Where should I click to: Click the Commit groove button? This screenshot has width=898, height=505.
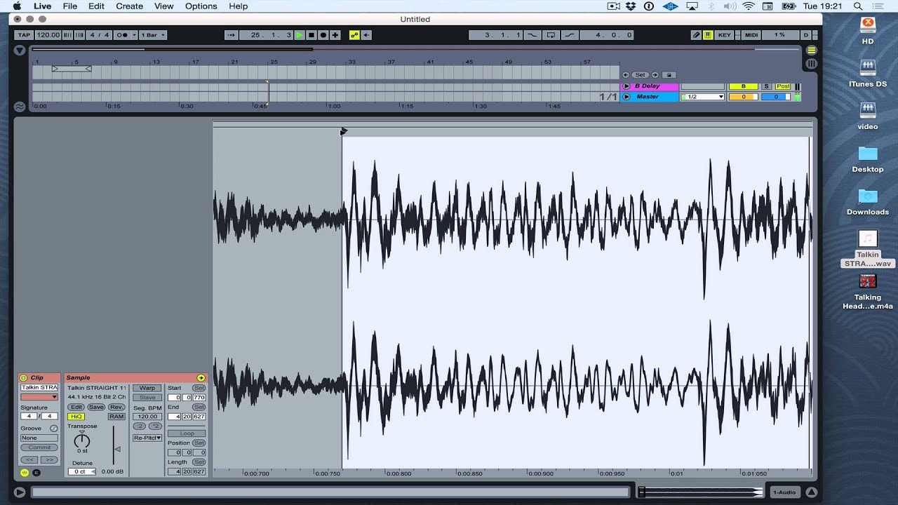pyautogui.click(x=39, y=447)
